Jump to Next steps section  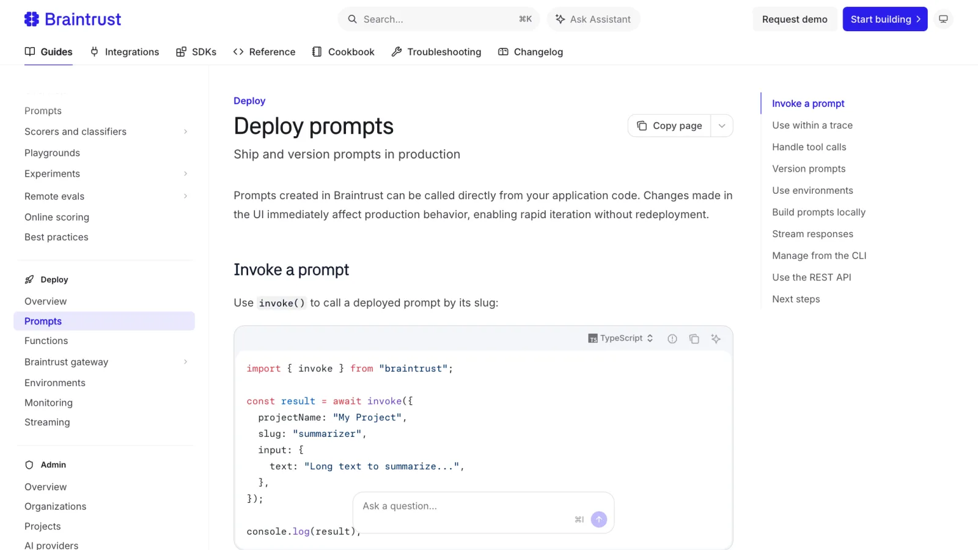[796, 299]
